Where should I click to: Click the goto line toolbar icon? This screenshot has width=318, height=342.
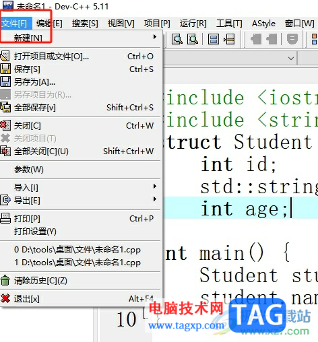pyautogui.click(x=229, y=40)
